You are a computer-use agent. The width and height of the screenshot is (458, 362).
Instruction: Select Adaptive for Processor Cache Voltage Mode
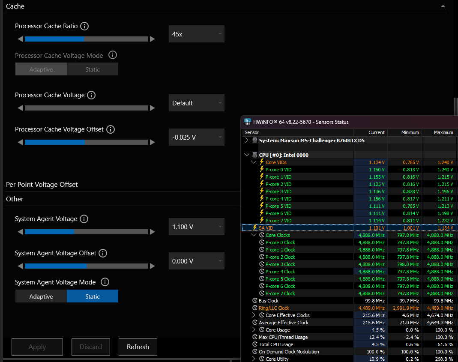[41, 69]
